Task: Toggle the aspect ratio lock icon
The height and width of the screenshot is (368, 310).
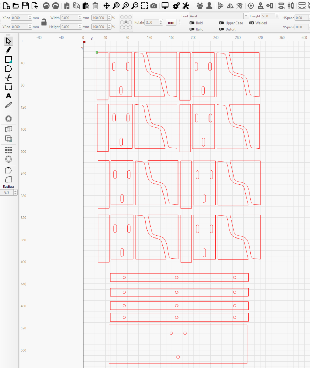Action: (44, 22)
